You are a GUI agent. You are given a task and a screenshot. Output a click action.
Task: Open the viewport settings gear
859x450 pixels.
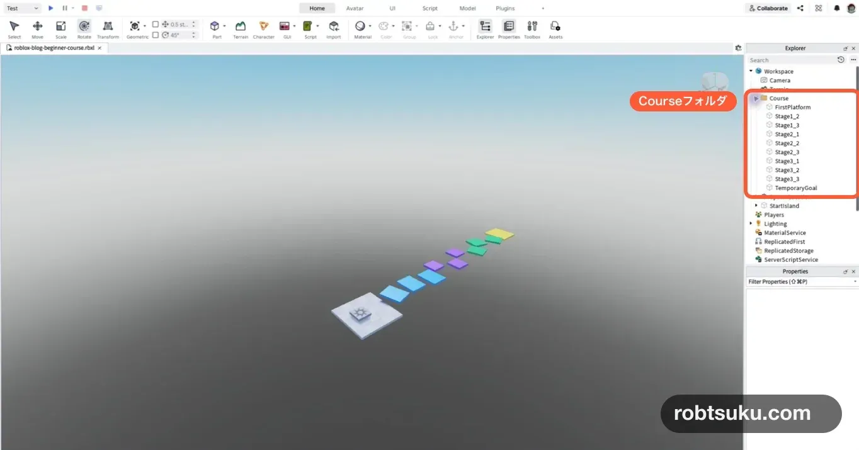click(738, 48)
